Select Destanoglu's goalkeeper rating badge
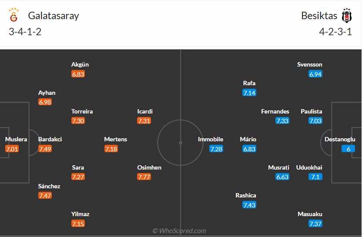This screenshot has height=237, width=362. (x=349, y=149)
